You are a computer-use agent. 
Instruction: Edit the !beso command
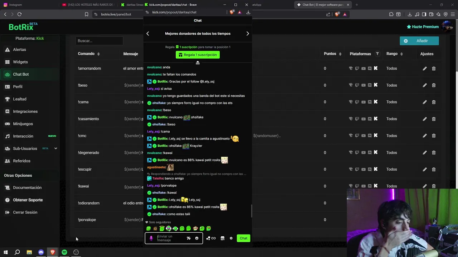pos(425,85)
